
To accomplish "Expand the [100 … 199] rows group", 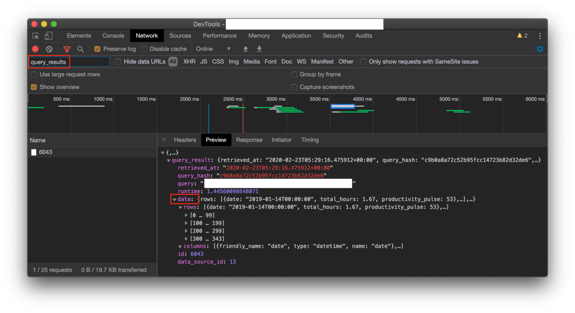I will pos(186,223).
